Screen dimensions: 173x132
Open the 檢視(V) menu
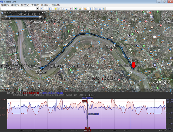point(25,5)
